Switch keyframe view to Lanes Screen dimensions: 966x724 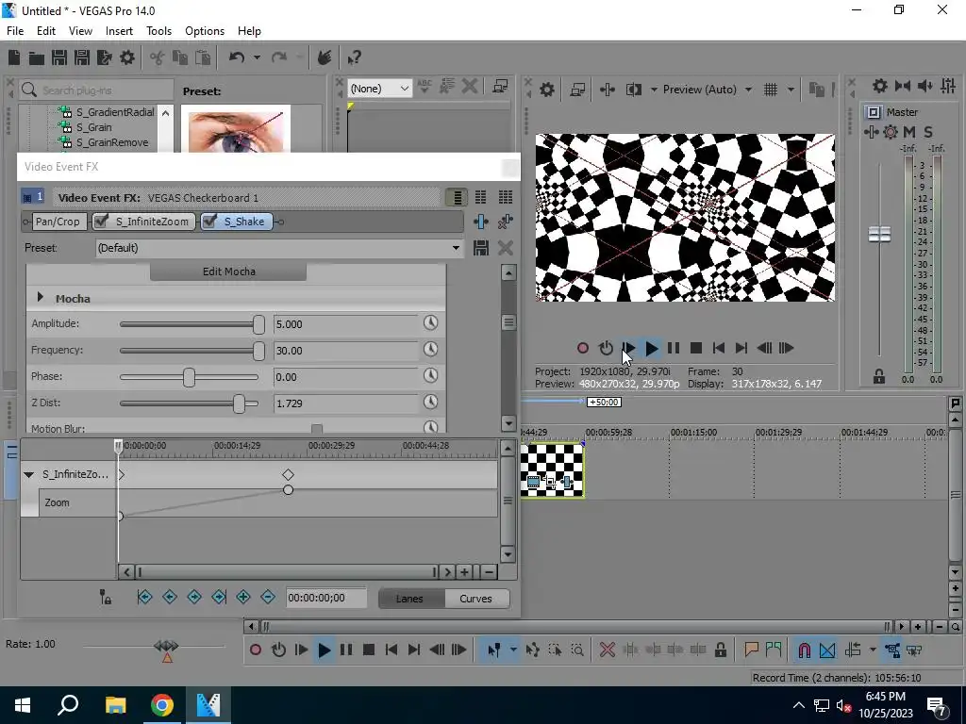(x=409, y=599)
